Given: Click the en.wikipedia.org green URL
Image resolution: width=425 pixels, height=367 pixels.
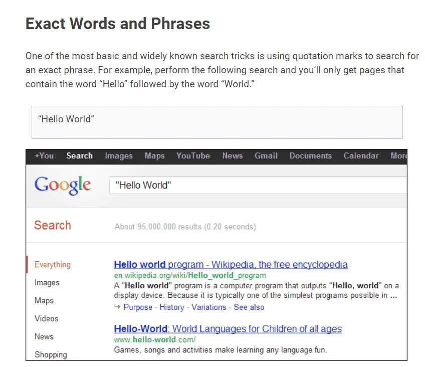Looking at the screenshot, I should coord(190,276).
